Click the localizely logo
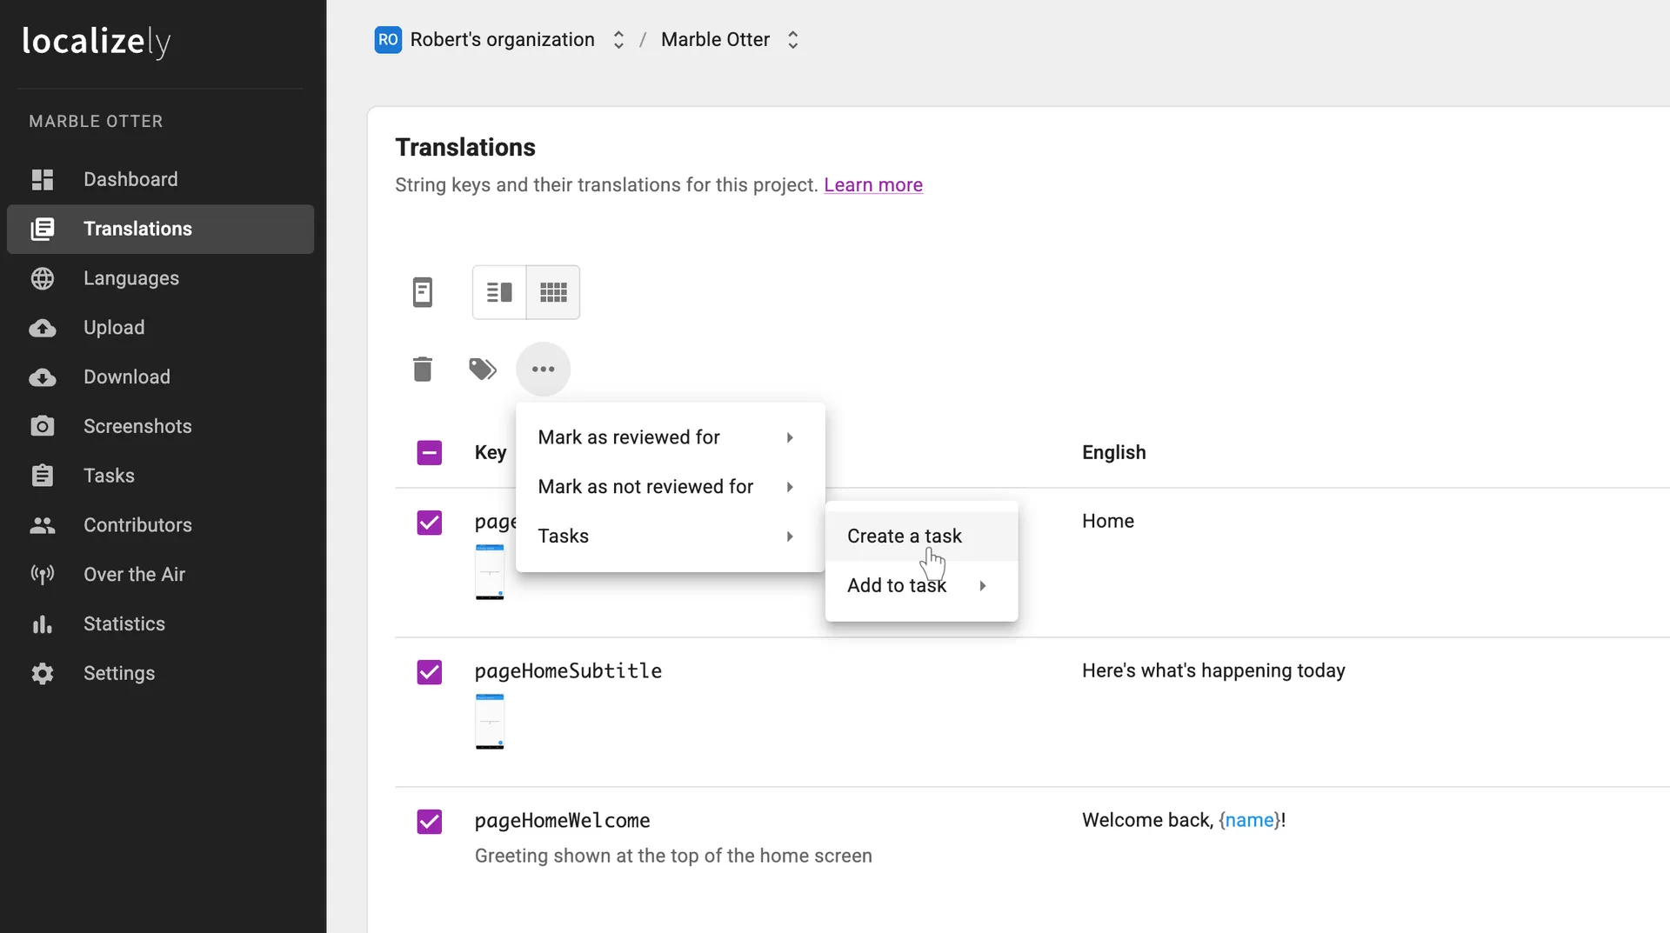1670x933 pixels. 97,41
